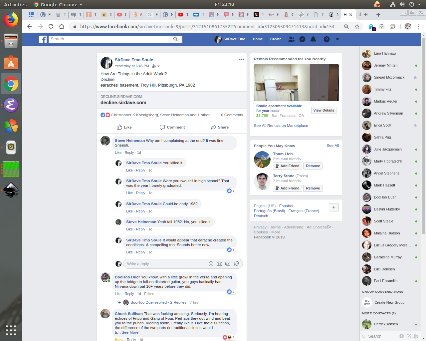Open Facebook Messenger icon in top bar
This screenshot has width=426, height=341.
(x=302, y=39)
